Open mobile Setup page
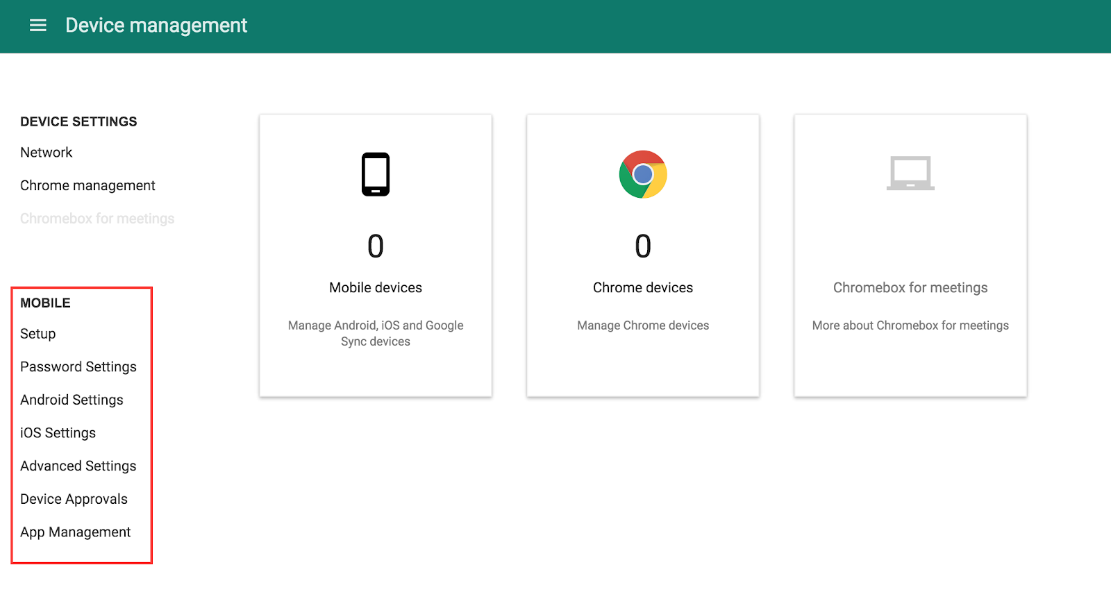Screen dimensions: 1111x610 38,334
